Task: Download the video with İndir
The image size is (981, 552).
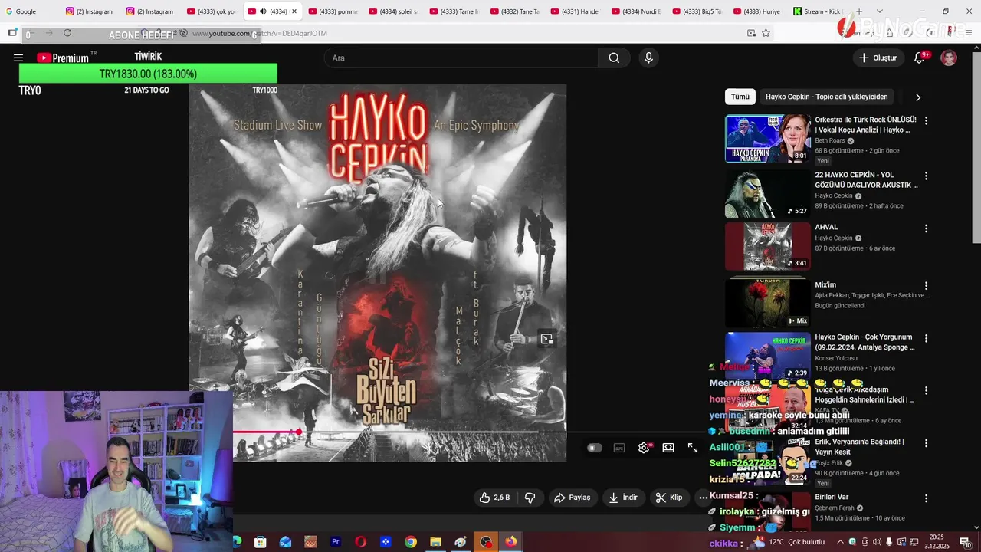Action: 623,498
